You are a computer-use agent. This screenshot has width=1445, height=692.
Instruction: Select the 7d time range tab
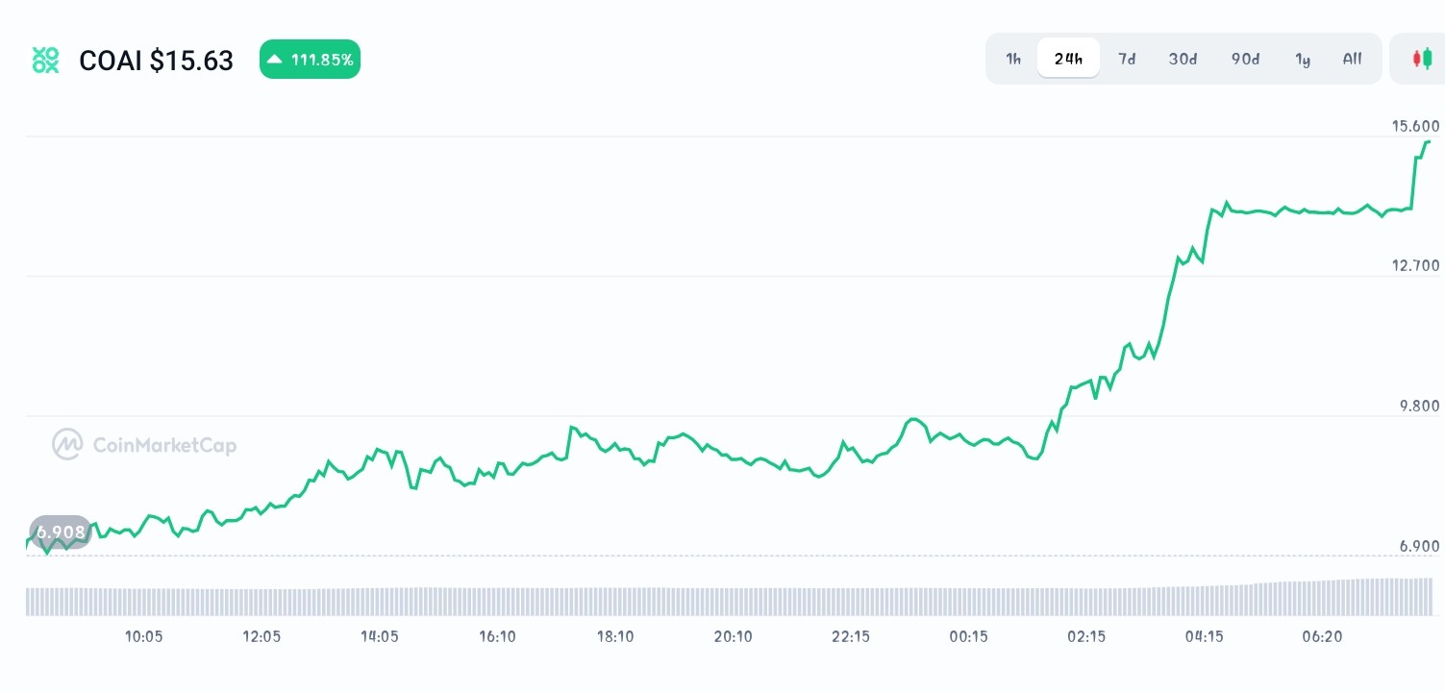point(1127,59)
